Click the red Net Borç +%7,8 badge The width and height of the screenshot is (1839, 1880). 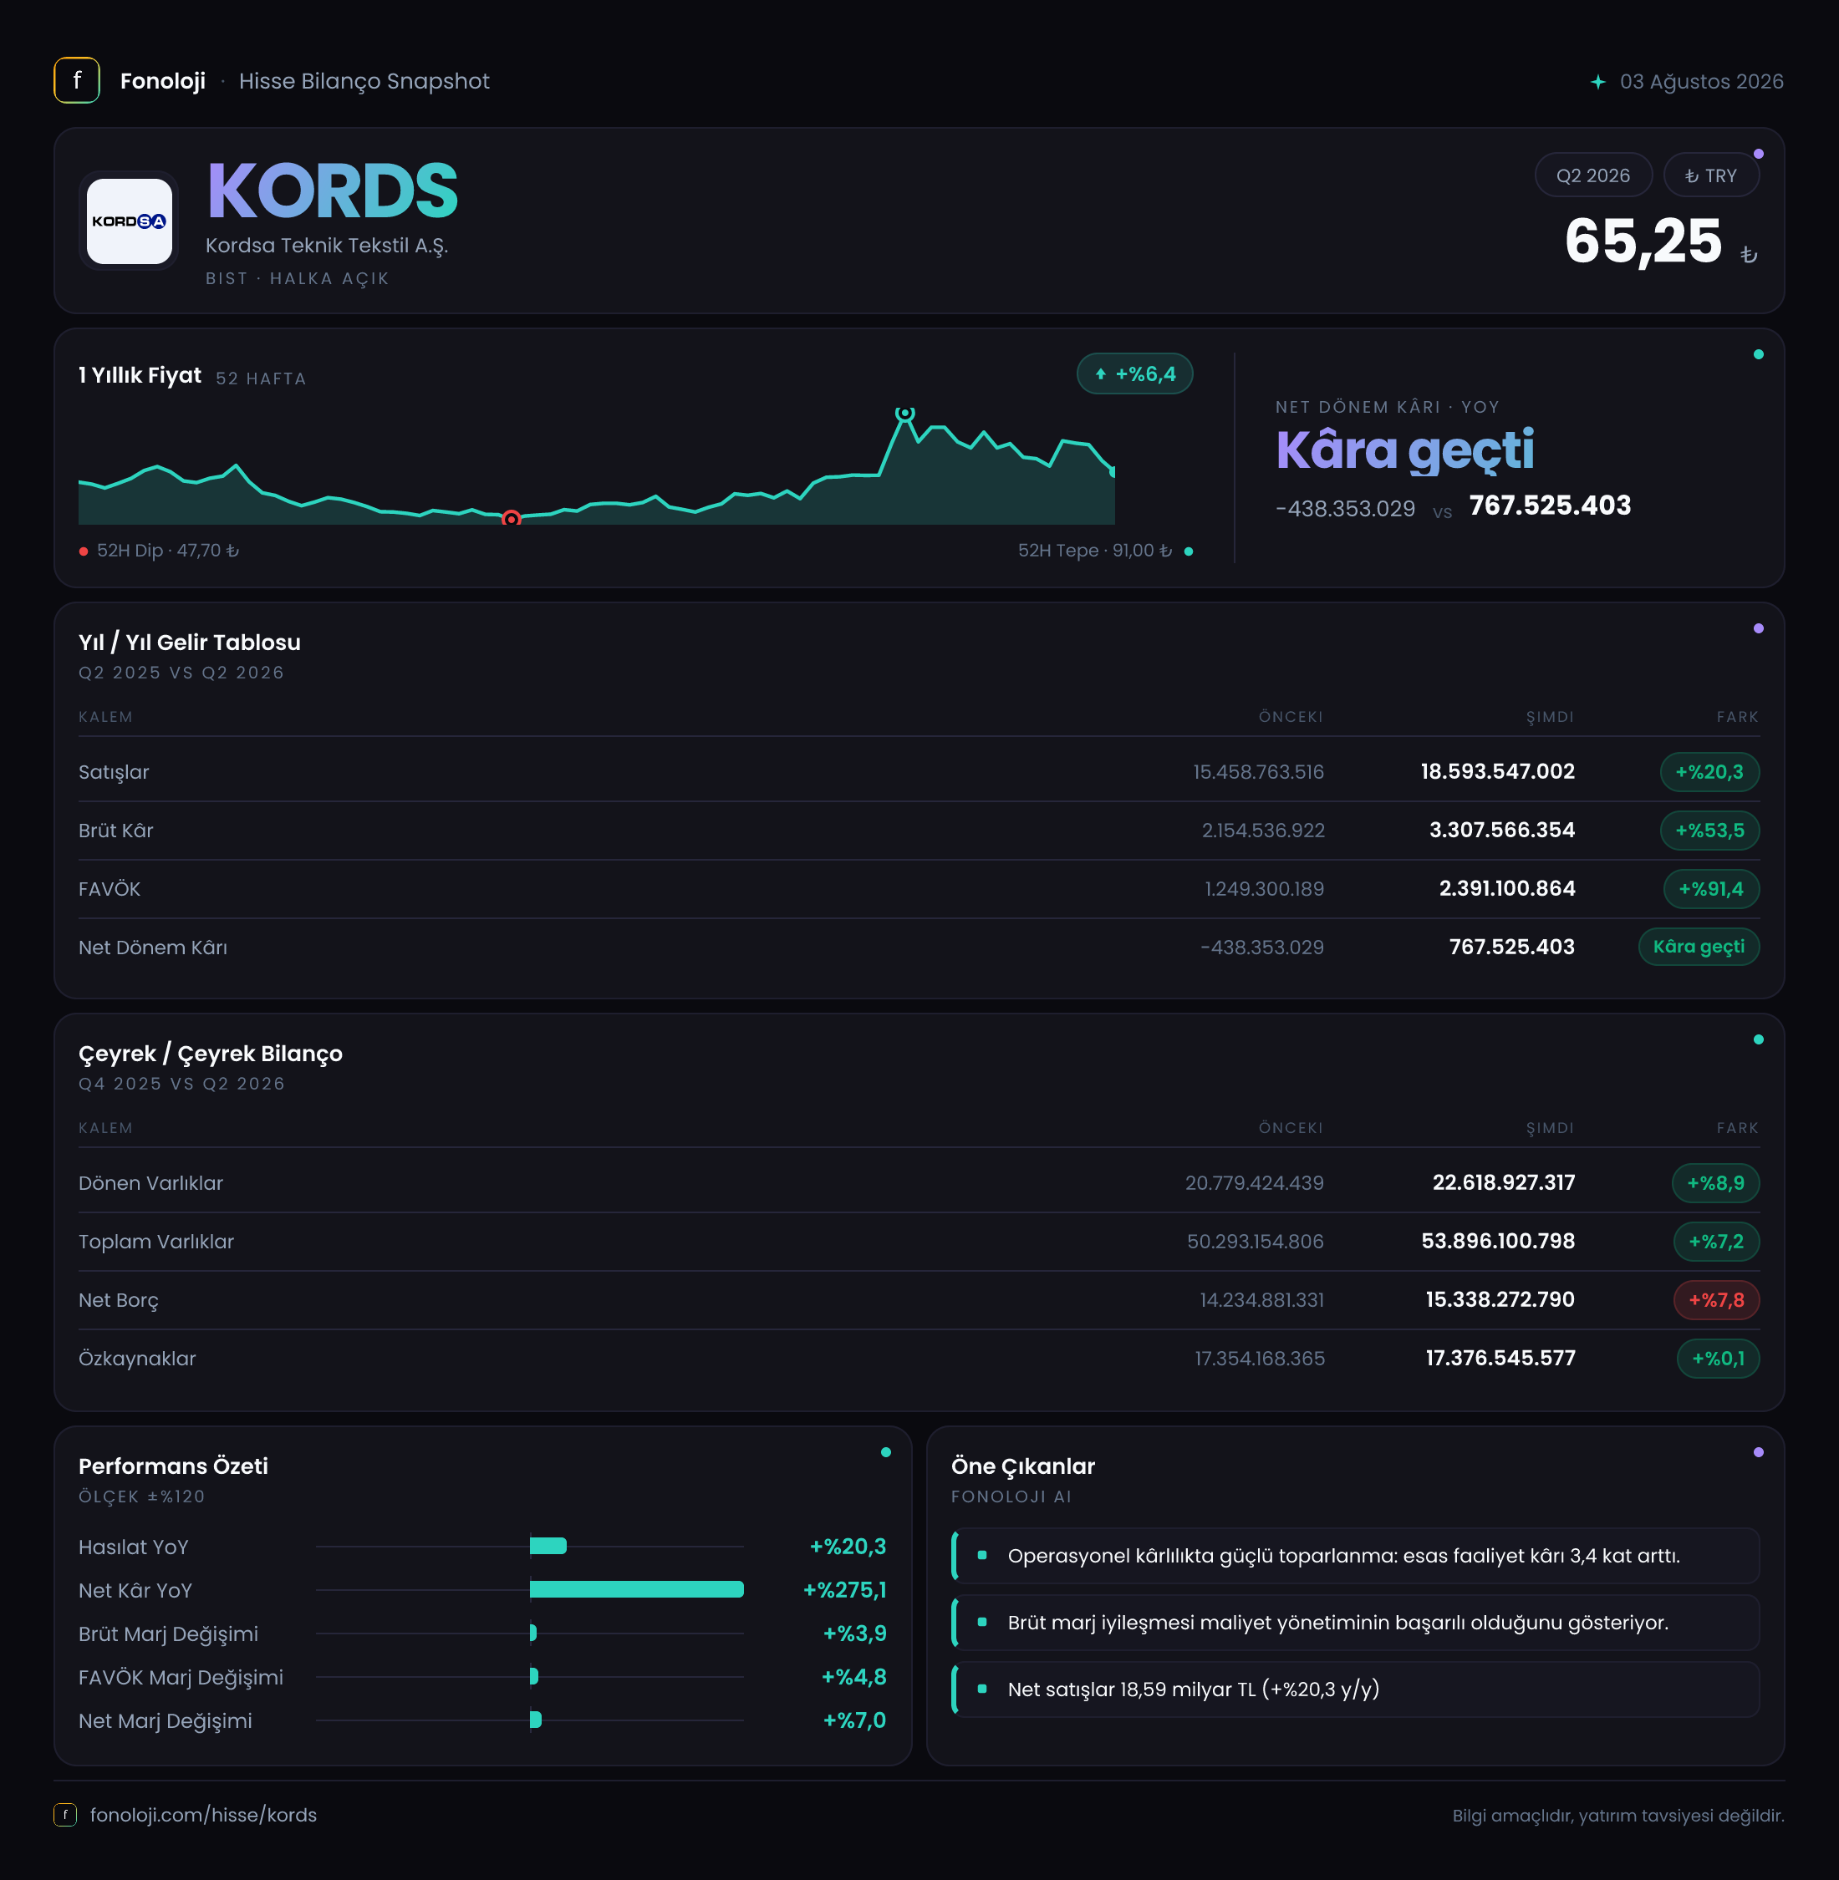1715,1299
